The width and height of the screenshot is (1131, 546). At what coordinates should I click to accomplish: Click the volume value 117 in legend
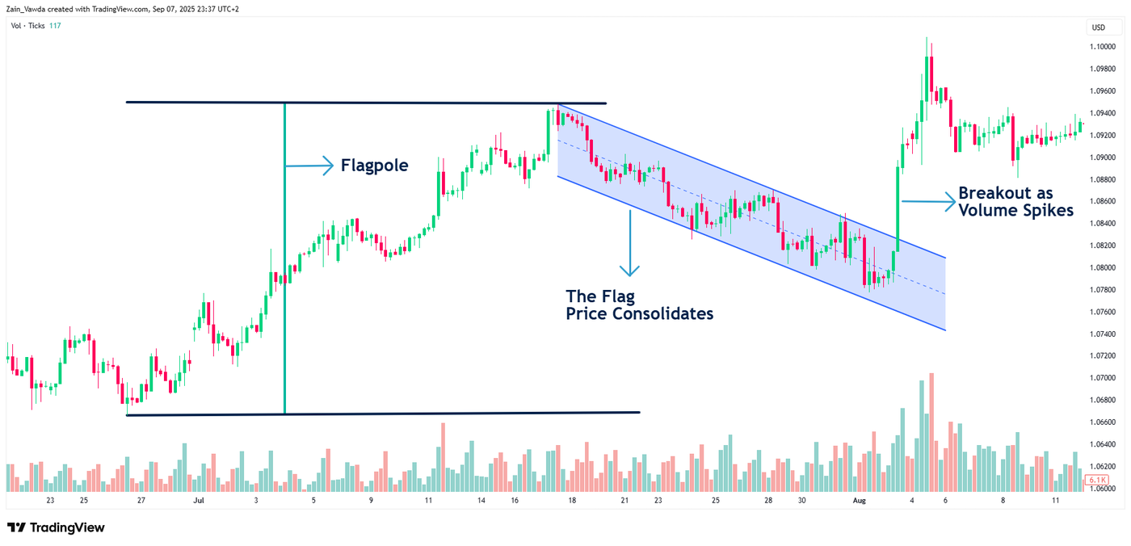coord(55,26)
